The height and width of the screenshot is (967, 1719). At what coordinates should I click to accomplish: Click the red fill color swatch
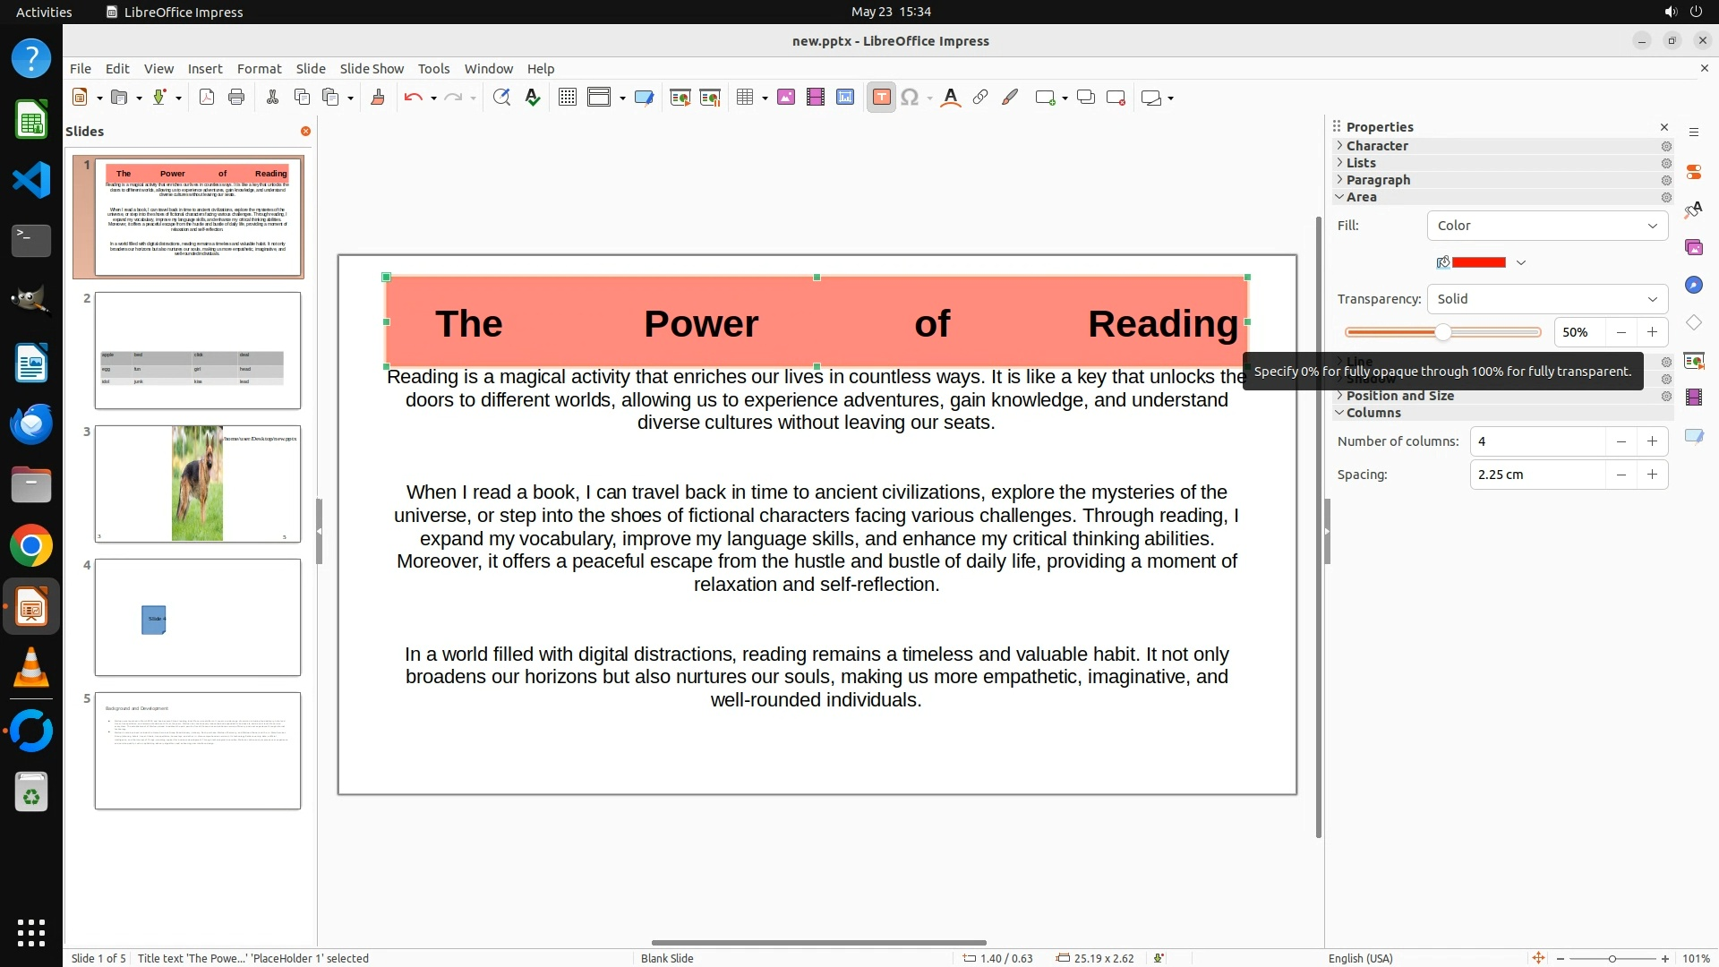(1478, 262)
